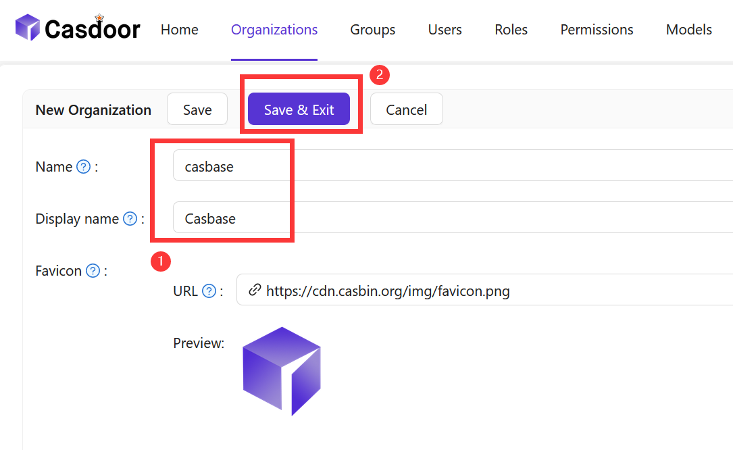
Task: Click the help icon next to URL
Action: pyautogui.click(x=209, y=291)
